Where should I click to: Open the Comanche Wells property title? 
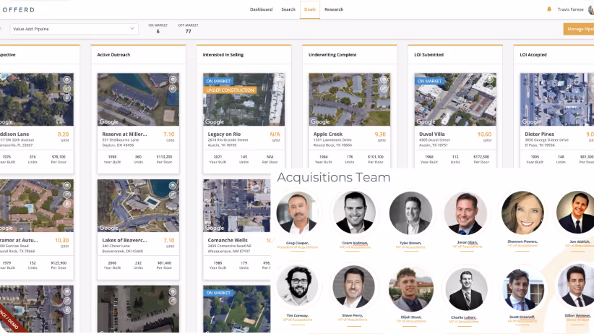pyautogui.click(x=228, y=240)
